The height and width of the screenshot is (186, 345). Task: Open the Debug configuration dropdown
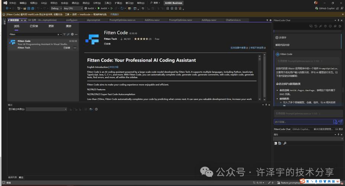tap(56, 8)
